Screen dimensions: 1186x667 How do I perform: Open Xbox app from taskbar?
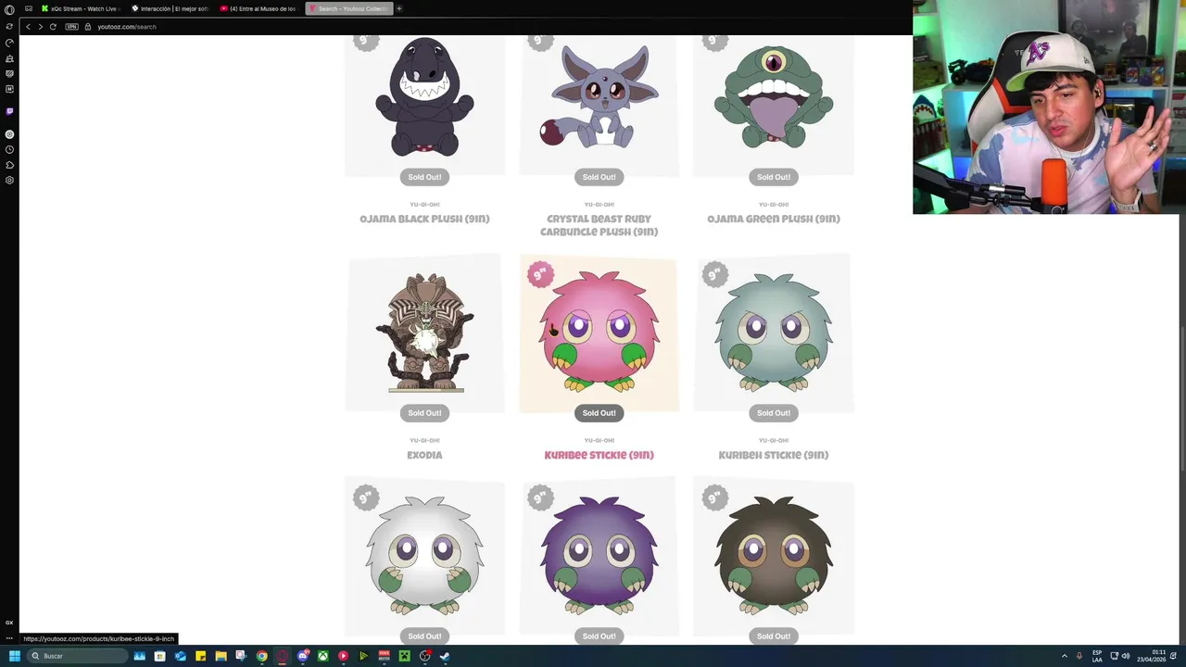[x=322, y=656]
